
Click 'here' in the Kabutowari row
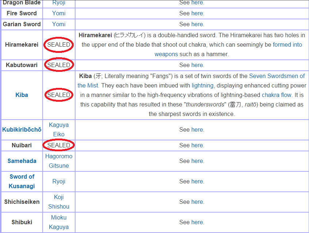coord(197,65)
